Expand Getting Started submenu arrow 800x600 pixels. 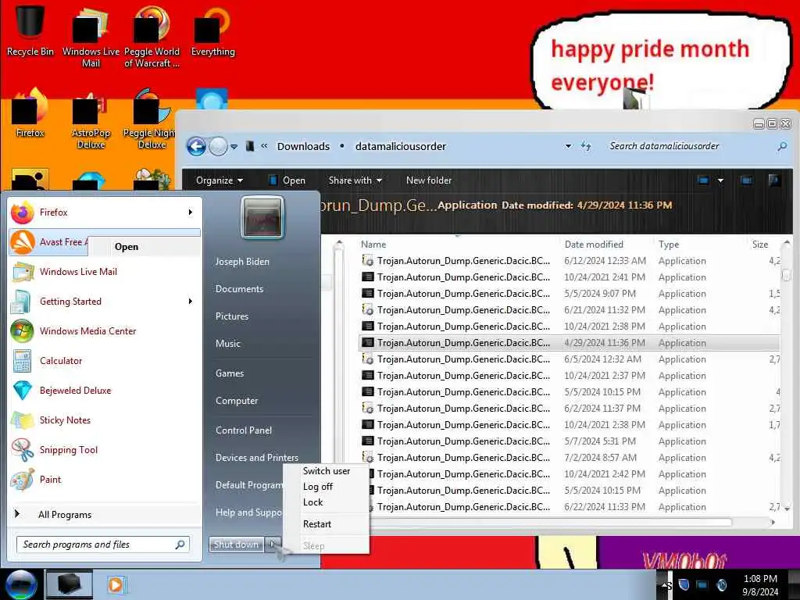[x=191, y=302]
